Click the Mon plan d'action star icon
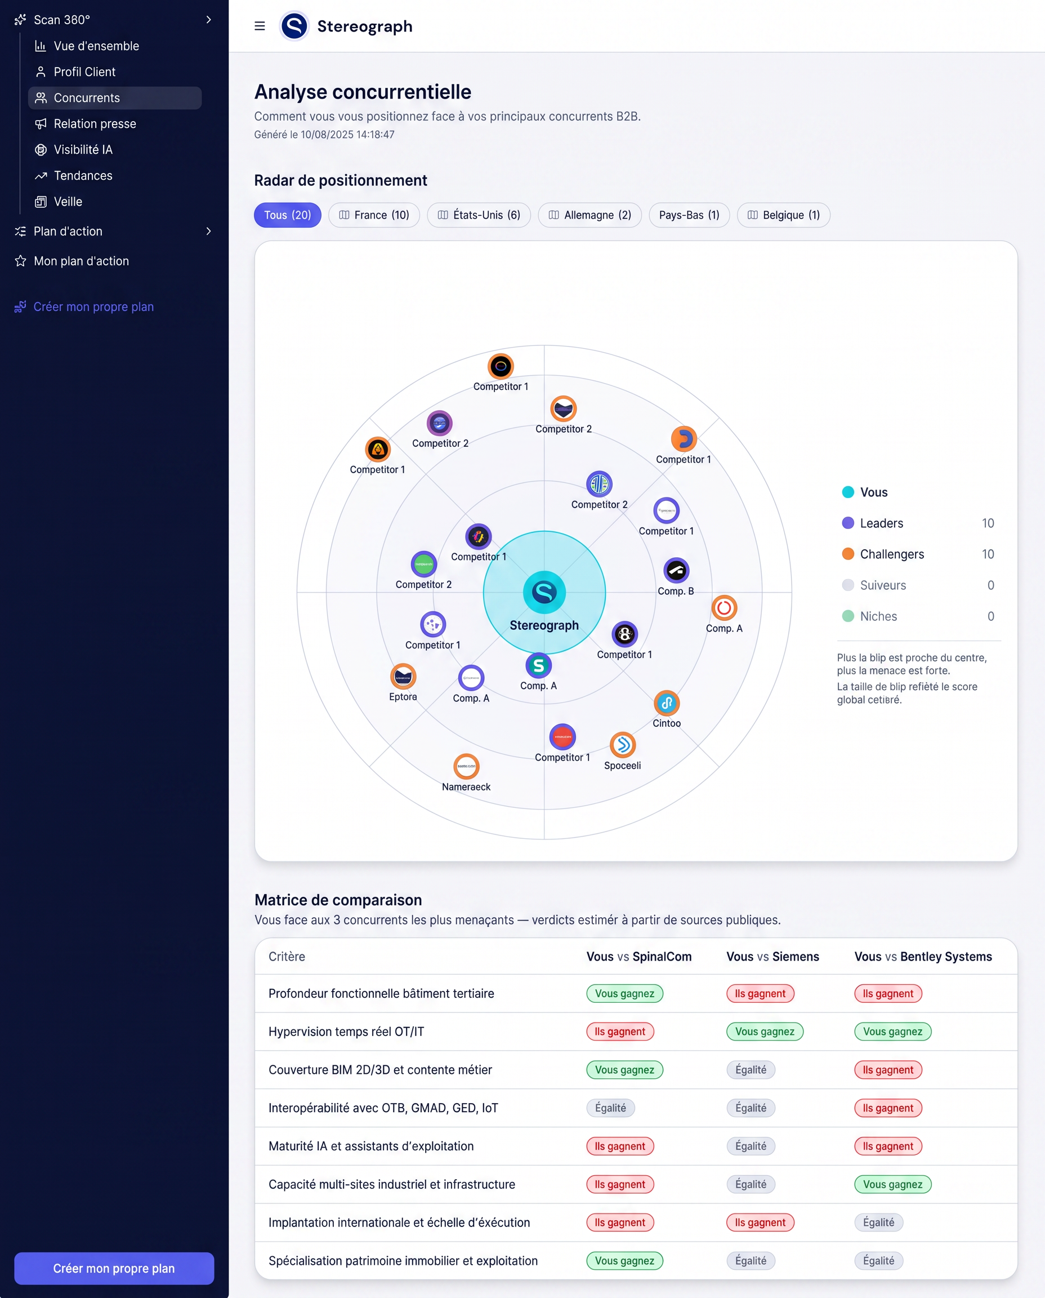The width and height of the screenshot is (1045, 1298). (x=20, y=261)
